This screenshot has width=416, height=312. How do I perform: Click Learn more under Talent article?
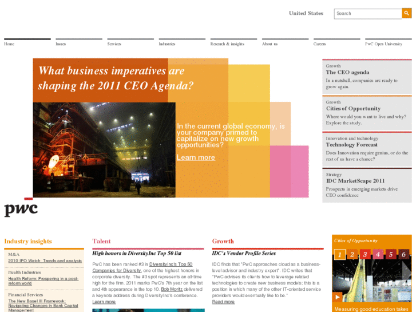[x=104, y=302]
